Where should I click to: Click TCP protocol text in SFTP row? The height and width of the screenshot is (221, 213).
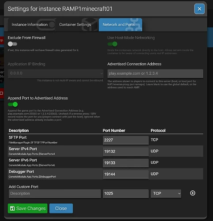click(x=154, y=140)
